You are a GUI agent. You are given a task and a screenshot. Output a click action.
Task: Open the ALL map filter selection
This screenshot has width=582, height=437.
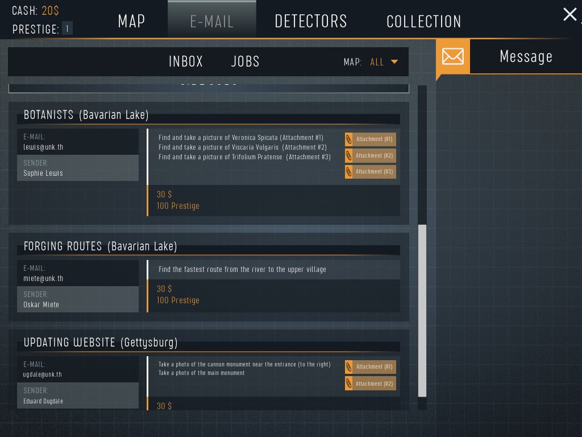[x=377, y=62]
